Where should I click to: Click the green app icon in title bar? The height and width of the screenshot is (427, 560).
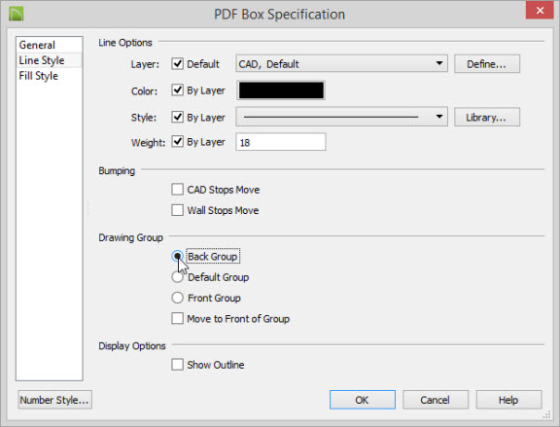pyautogui.click(x=17, y=14)
